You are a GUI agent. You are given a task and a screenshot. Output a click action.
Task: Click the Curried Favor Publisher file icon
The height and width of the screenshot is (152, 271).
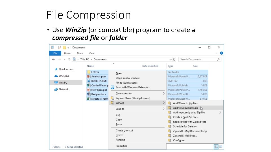coord(89,85)
